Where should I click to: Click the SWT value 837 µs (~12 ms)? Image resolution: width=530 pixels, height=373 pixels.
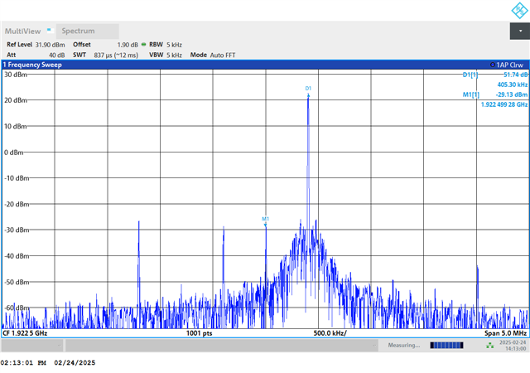point(116,56)
